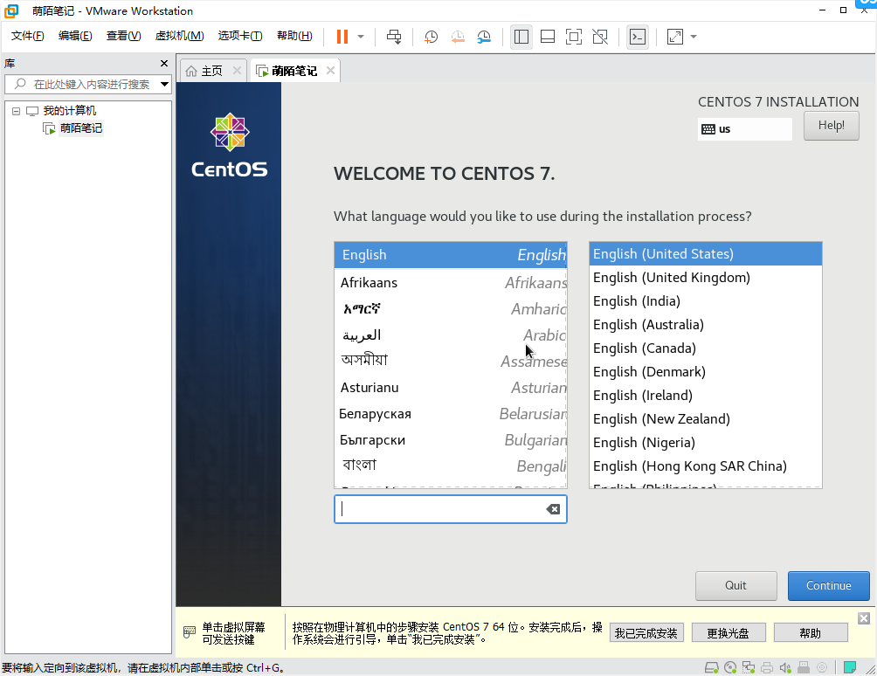The image size is (877, 676).
Task: Open the 查看(V) menu
Action: (124, 36)
